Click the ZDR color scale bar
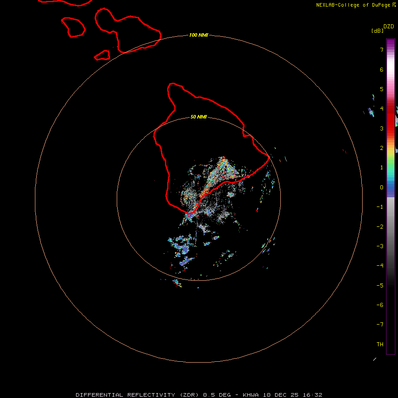The width and height of the screenshot is (398, 398). [x=390, y=196]
